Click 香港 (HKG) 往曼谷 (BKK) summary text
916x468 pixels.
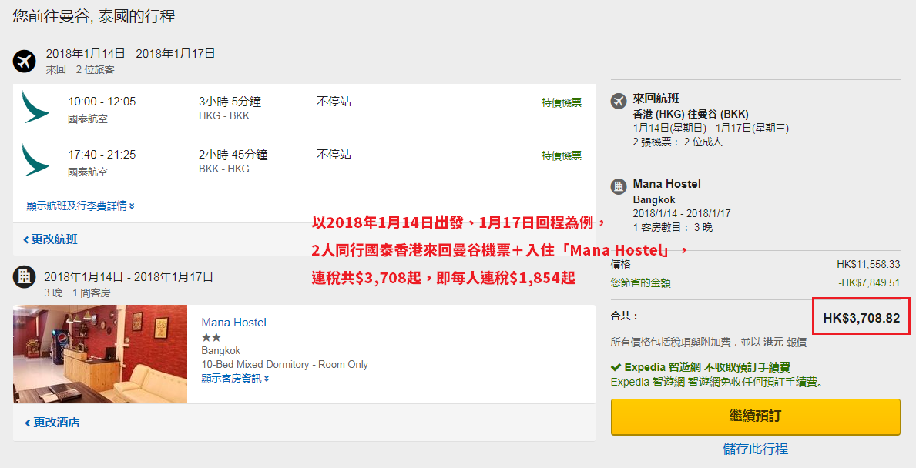tap(690, 115)
